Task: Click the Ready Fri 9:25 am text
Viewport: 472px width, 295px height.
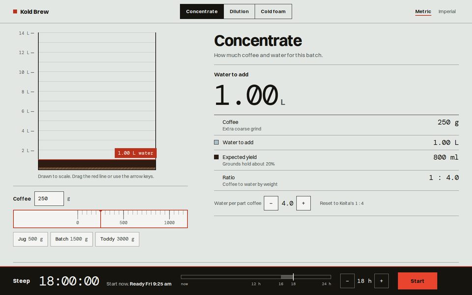Action: coord(150,284)
